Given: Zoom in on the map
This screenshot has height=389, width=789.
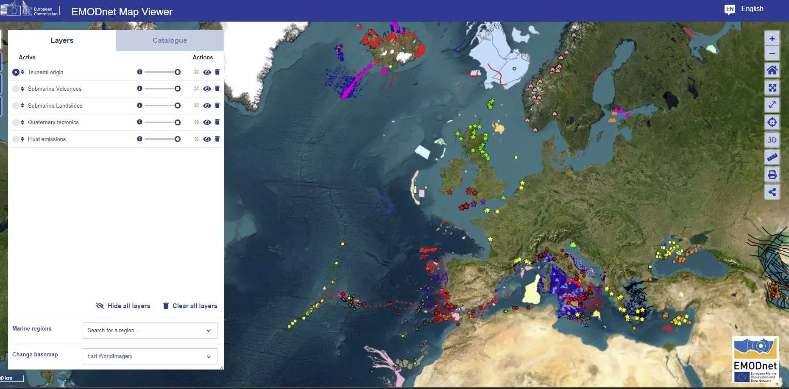Looking at the screenshot, I should pos(772,39).
